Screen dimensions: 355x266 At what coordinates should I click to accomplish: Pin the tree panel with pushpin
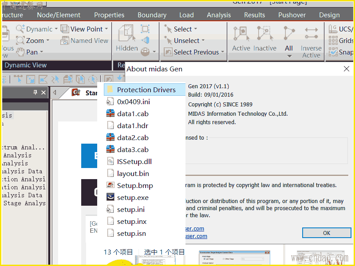(x=35, y=92)
